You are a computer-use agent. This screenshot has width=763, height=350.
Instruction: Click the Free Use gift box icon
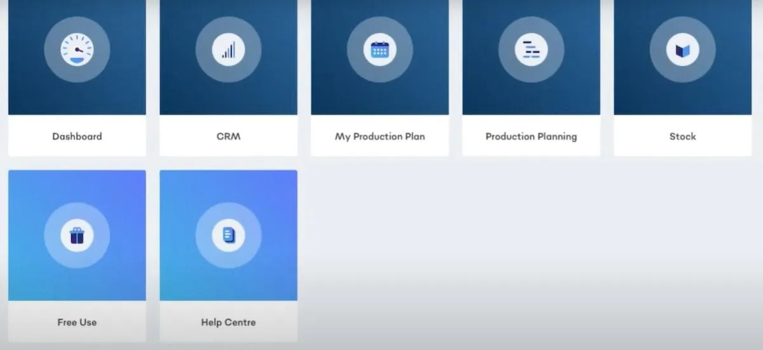(x=77, y=236)
